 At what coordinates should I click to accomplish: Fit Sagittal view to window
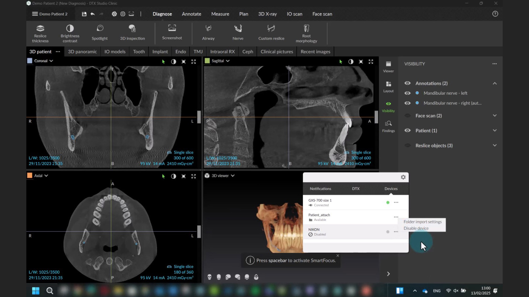[361, 62]
